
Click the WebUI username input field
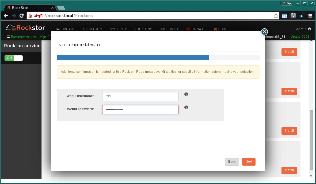[x=140, y=97]
